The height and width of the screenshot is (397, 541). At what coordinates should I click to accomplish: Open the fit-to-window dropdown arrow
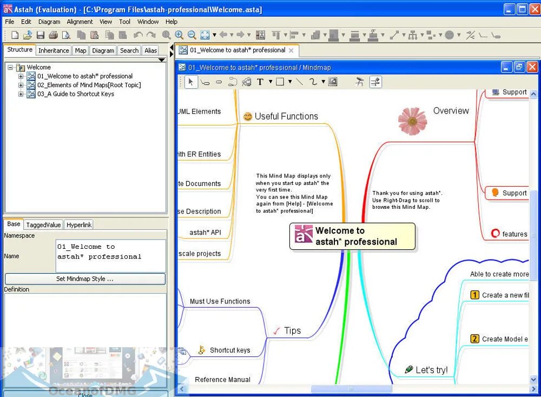pos(214,35)
